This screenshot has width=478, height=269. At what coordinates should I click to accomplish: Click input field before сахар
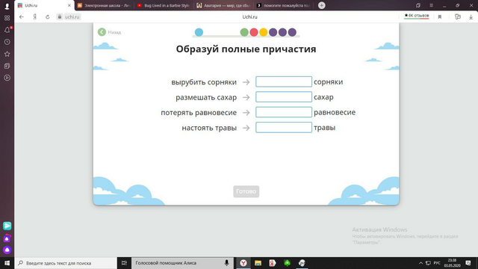[x=284, y=97]
